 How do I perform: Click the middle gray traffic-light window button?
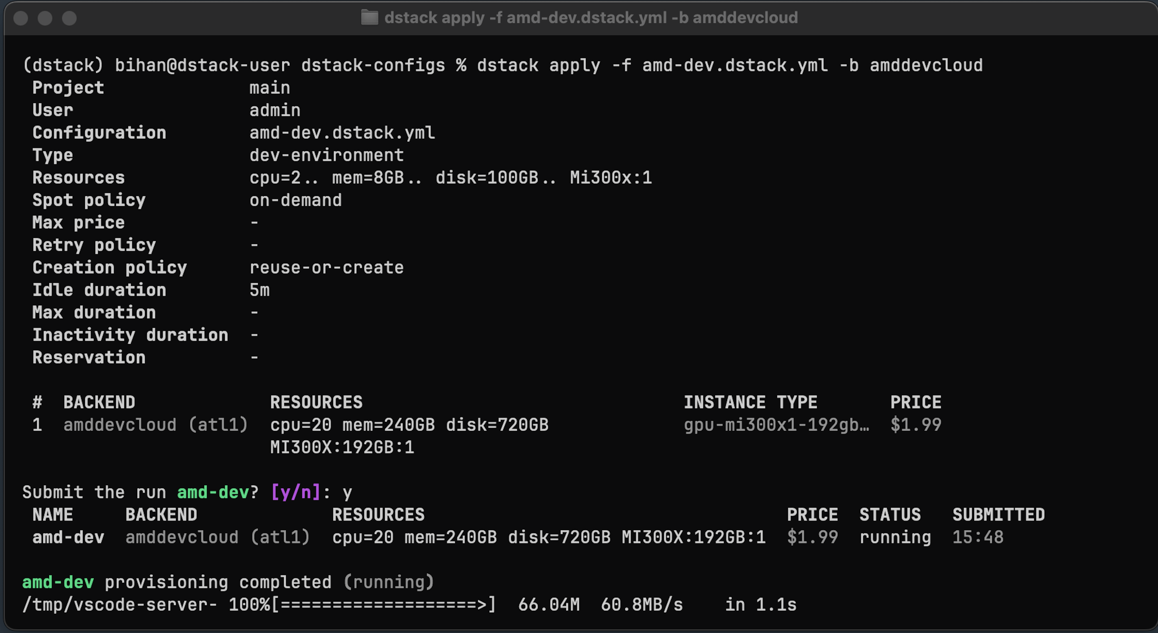(x=45, y=18)
